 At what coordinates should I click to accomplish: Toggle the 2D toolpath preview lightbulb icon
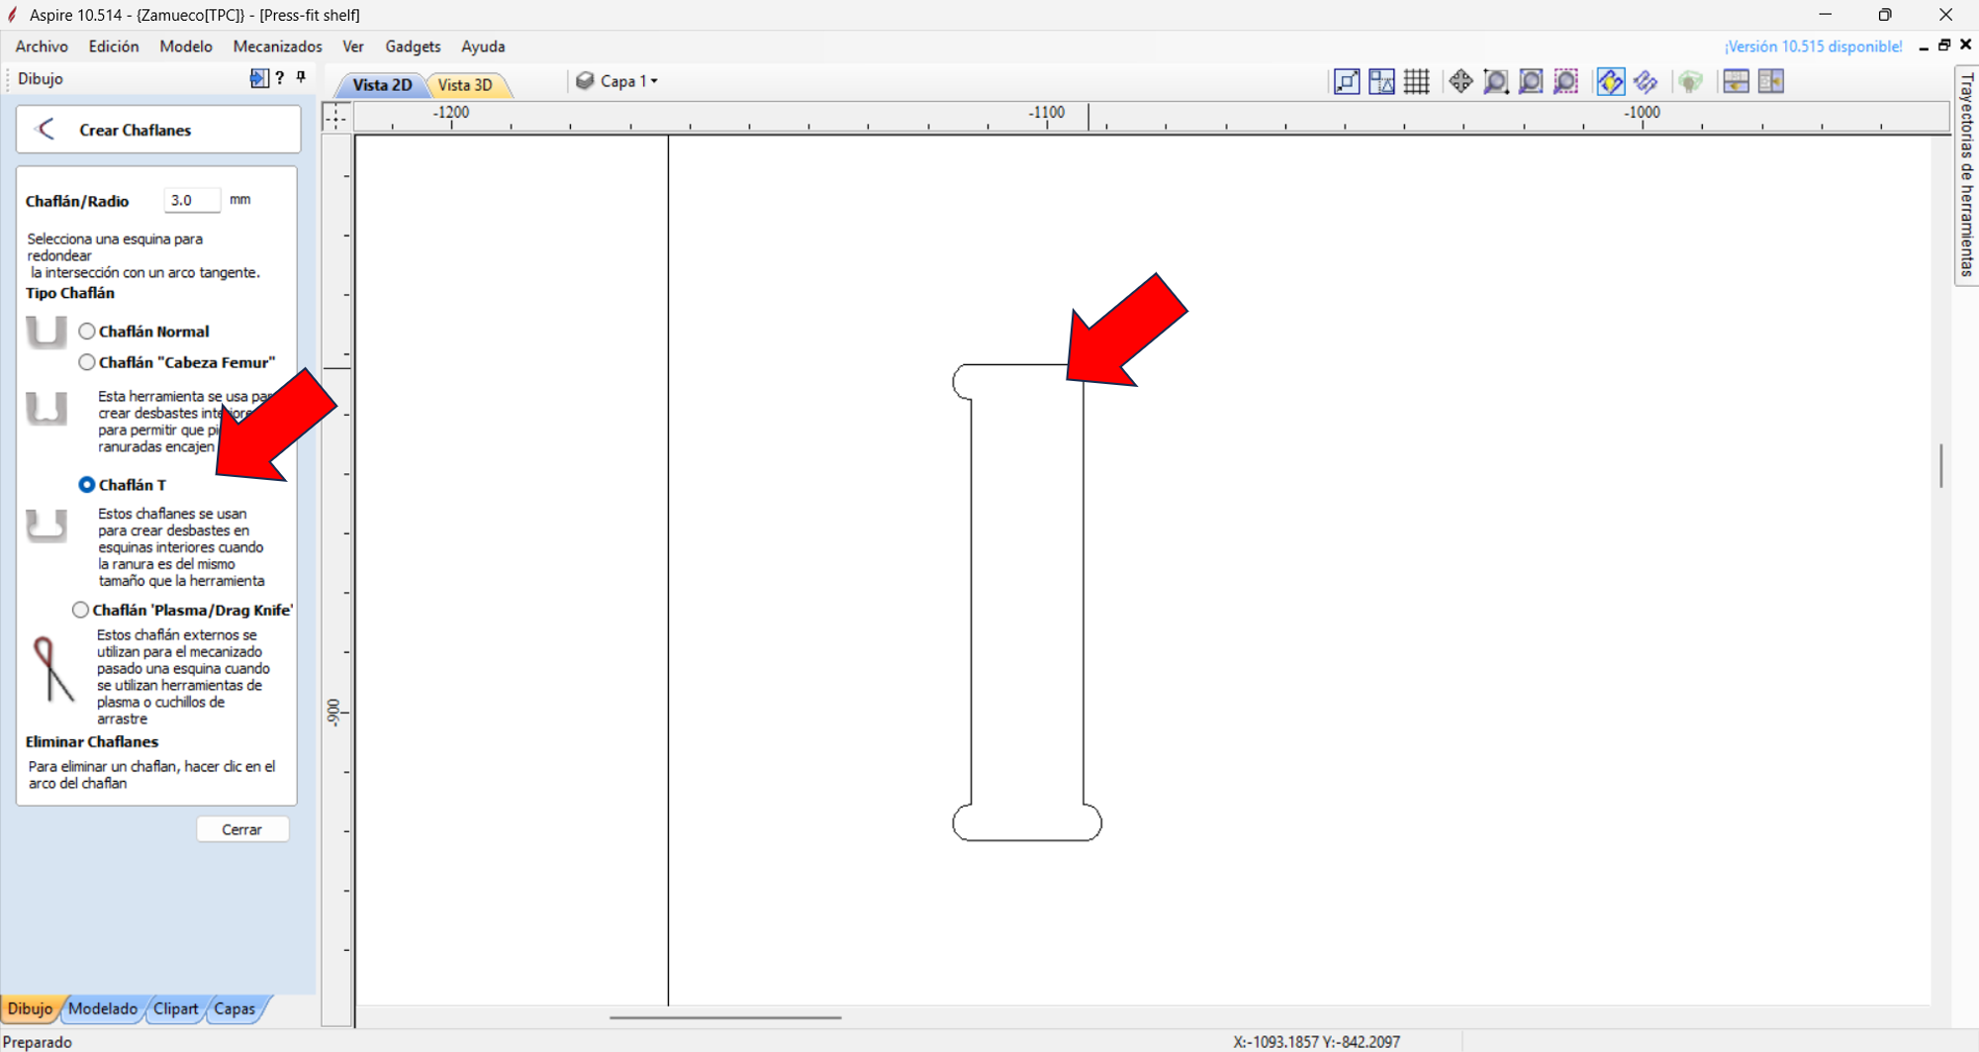[1610, 81]
